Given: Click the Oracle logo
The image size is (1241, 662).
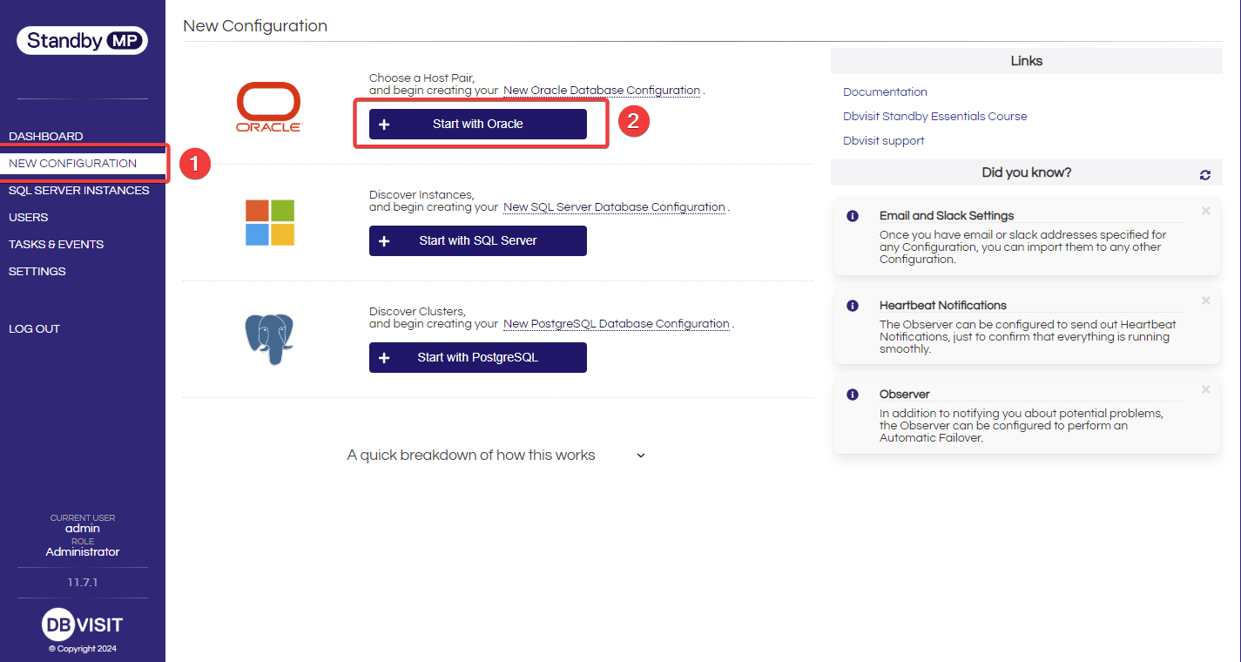Looking at the screenshot, I should pyautogui.click(x=268, y=107).
